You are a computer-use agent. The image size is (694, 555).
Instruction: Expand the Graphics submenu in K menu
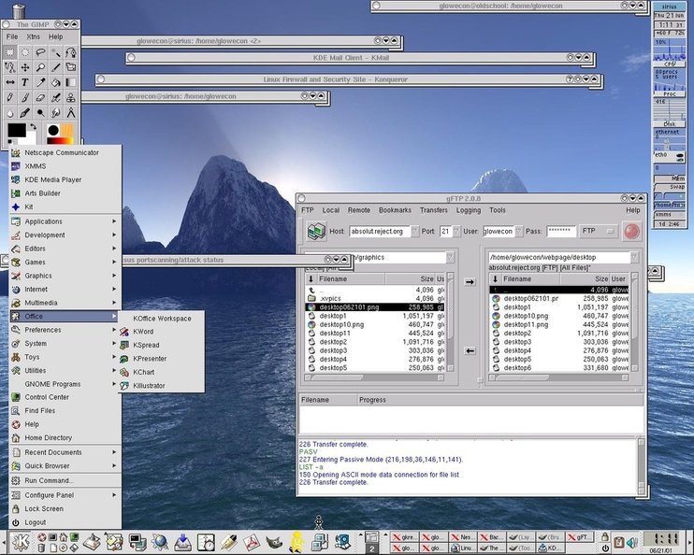coord(65,276)
